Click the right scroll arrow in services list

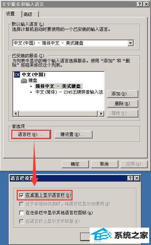[x=101, y=113]
